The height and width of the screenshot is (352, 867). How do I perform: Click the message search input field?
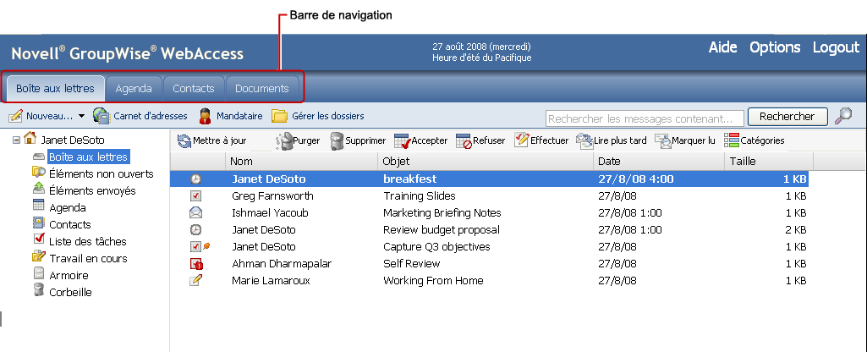645,118
